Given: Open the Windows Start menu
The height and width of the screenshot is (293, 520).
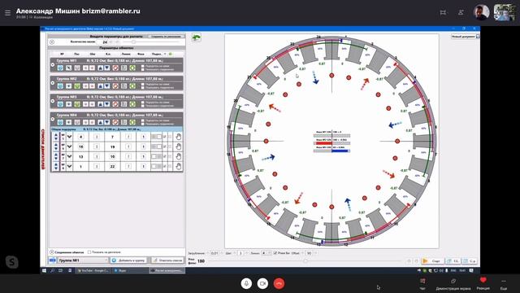Looking at the screenshot, I should (44, 271).
